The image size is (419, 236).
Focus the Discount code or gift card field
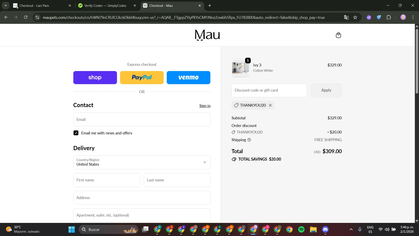point(269,90)
